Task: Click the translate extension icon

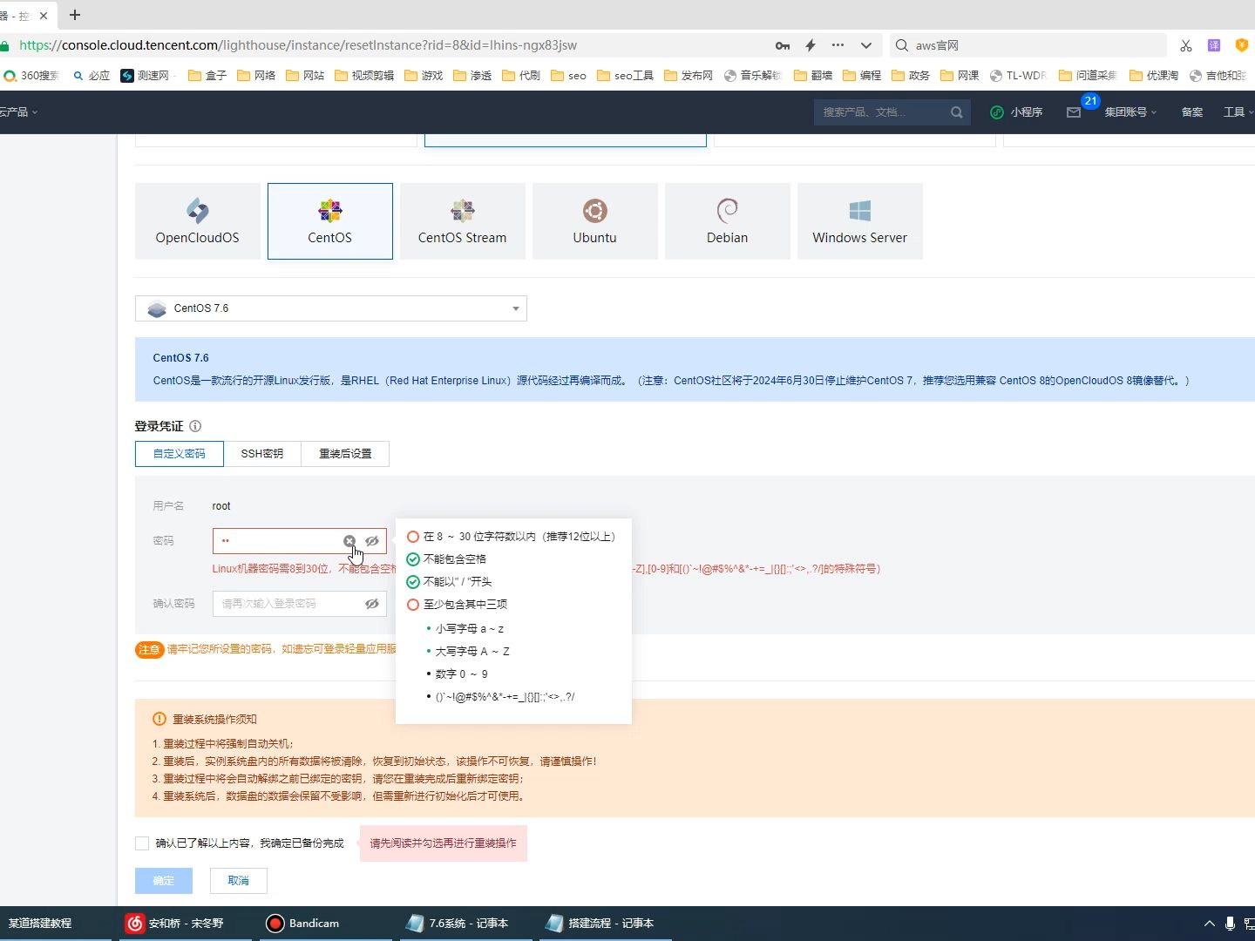Action: tap(1214, 45)
